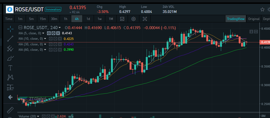
Task: Select the brush drawing tool
Action: [x=10, y=58]
